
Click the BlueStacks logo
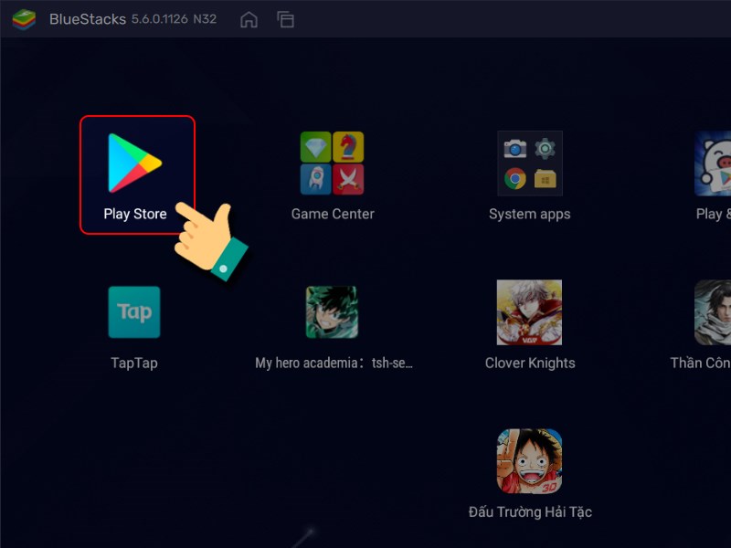24,19
